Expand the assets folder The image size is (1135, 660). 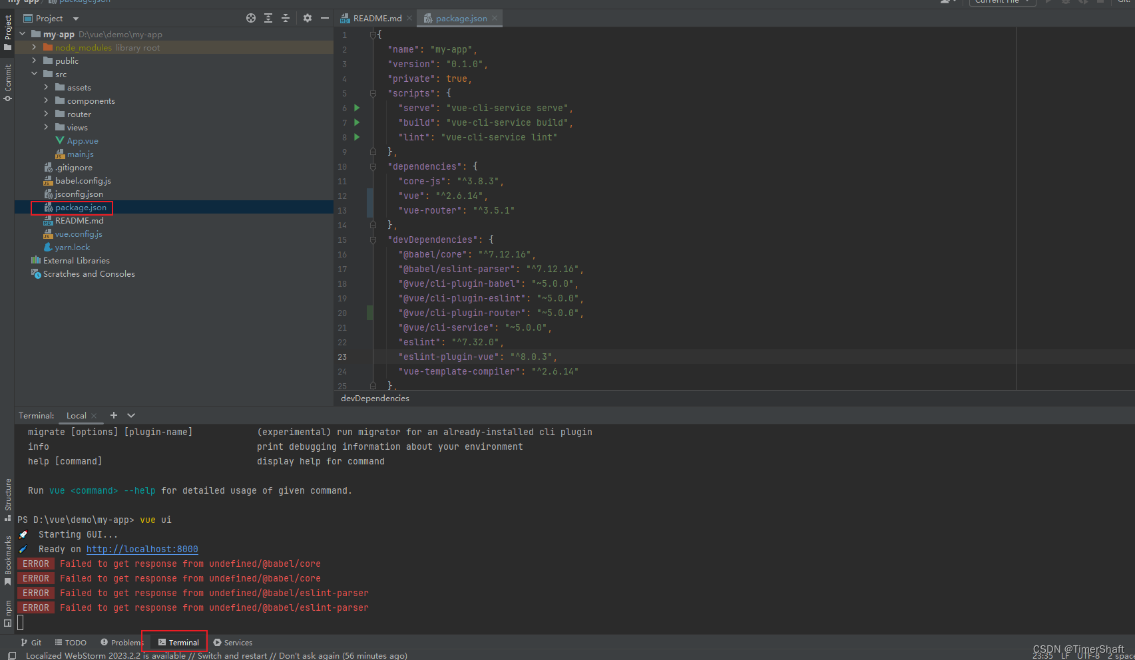pyautogui.click(x=46, y=87)
